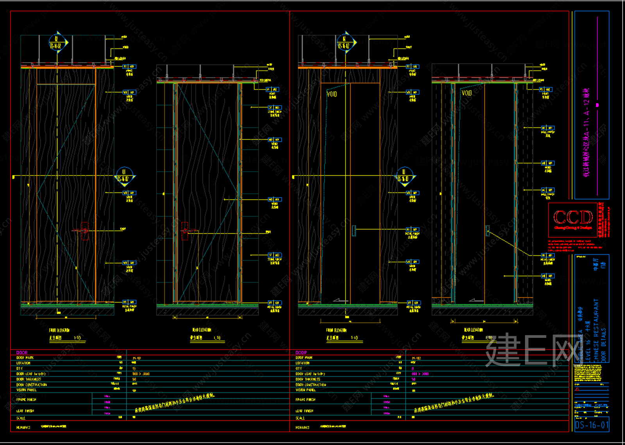Click the DOOR THICKNESS label in the left schedule
The width and height of the screenshot is (625, 445).
point(29,379)
